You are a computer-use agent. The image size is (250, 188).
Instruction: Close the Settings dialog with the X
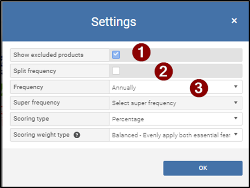click(x=234, y=21)
